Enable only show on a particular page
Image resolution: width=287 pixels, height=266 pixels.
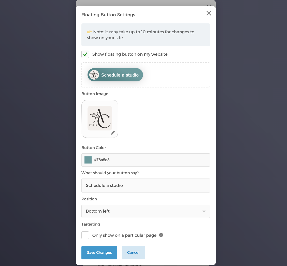(85, 235)
